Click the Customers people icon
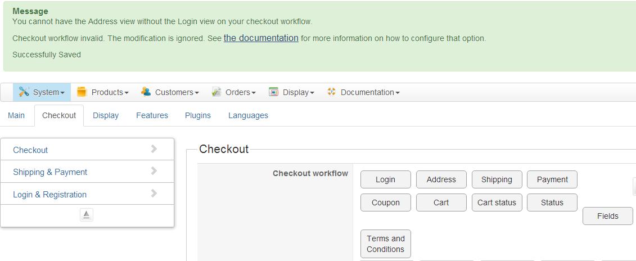Viewport: 636px width, 261px height. 146,92
